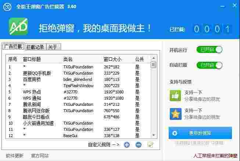Open the 关于 tab
Image resolution: width=240 pixels, height=161 pixels.
pos(53,47)
